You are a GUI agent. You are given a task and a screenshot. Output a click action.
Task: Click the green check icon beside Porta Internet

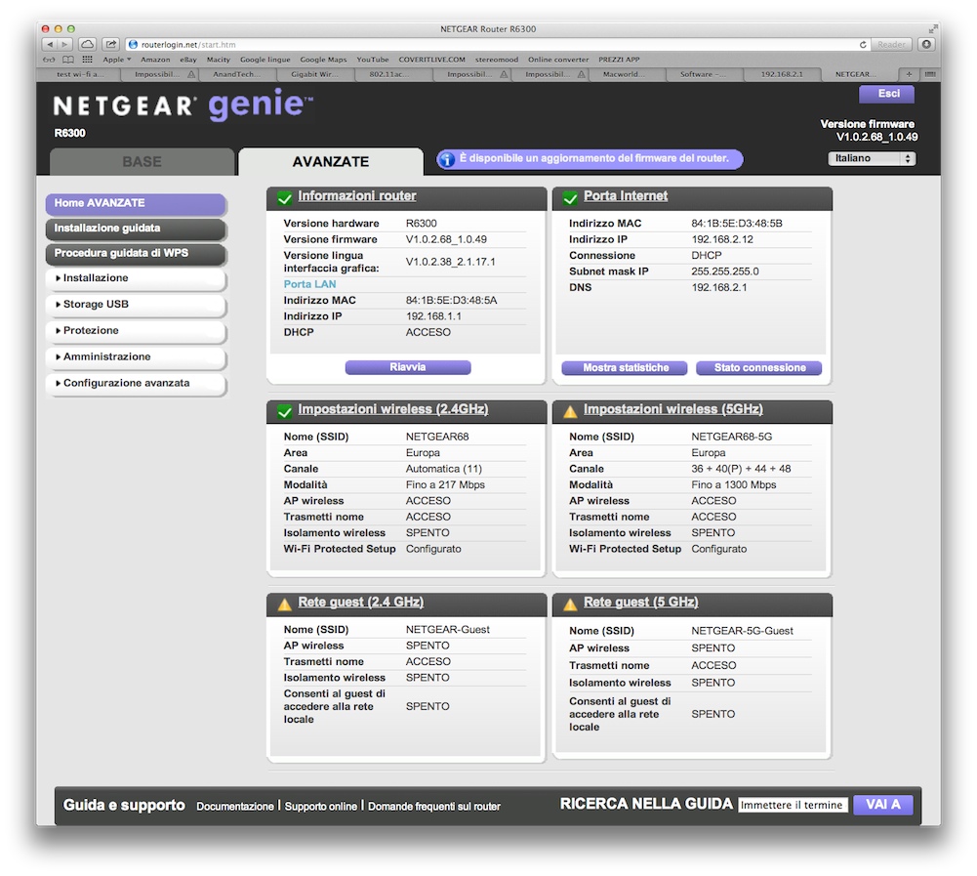pos(570,198)
